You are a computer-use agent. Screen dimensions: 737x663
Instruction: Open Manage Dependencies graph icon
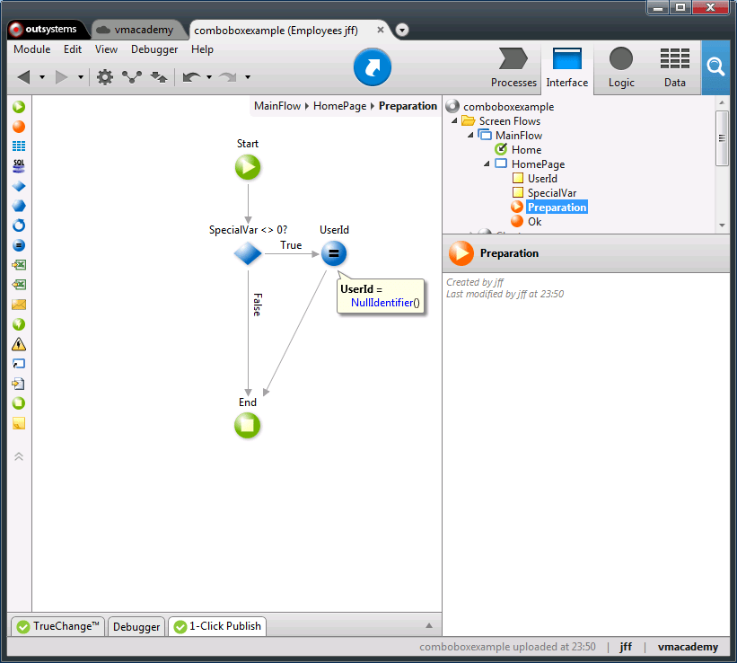[x=132, y=76]
